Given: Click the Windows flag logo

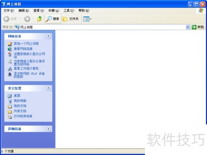Looking at the screenshot, I should (201, 10).
